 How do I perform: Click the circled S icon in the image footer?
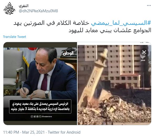click(40, 116)
